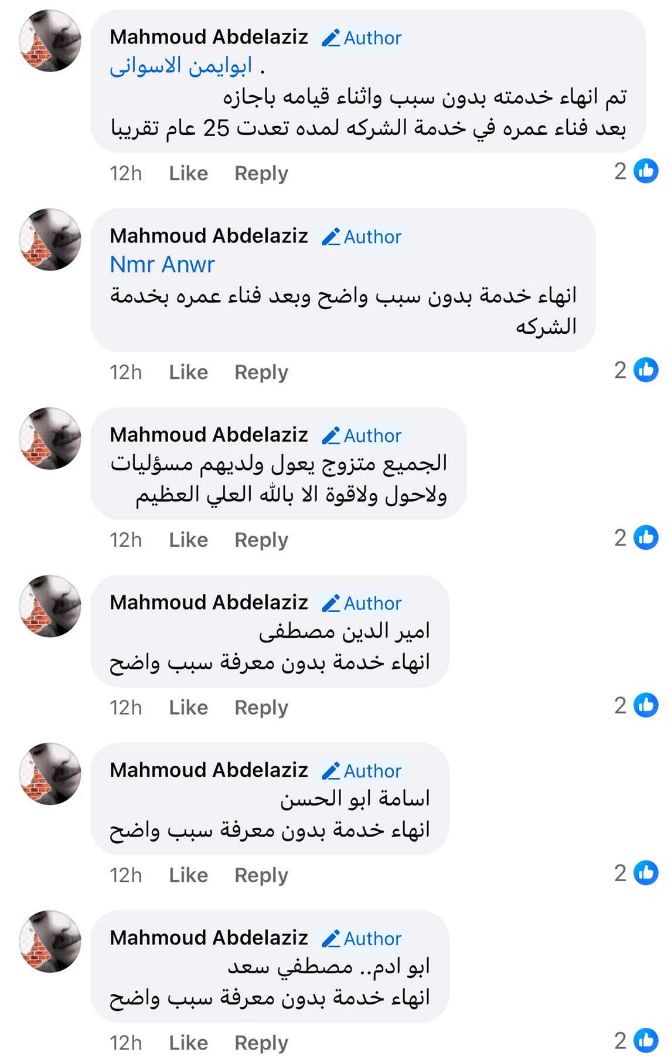The width and height of the screenshot is (671, 1056).
Task: Click the profile picture beside the ابوايمن الاسواني comment
Action: point(50,41)
